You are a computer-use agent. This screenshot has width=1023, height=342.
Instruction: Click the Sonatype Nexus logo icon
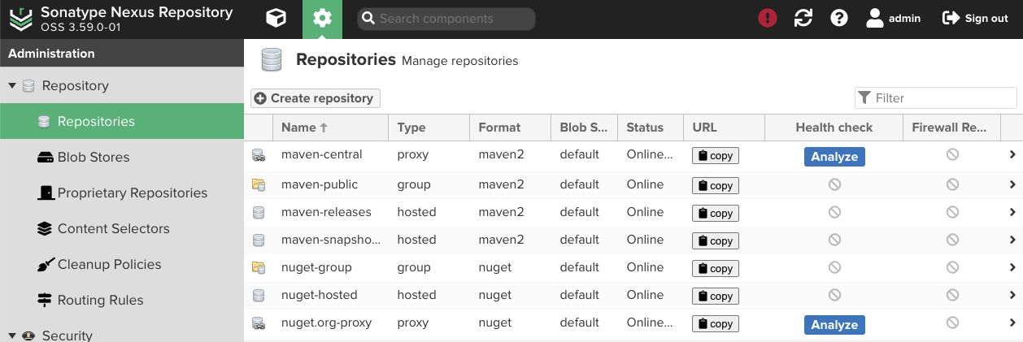pos(21,19)
